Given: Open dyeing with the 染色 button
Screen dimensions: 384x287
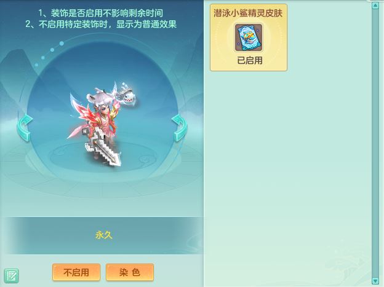Looking at the screenshot, I should [130, 272].
